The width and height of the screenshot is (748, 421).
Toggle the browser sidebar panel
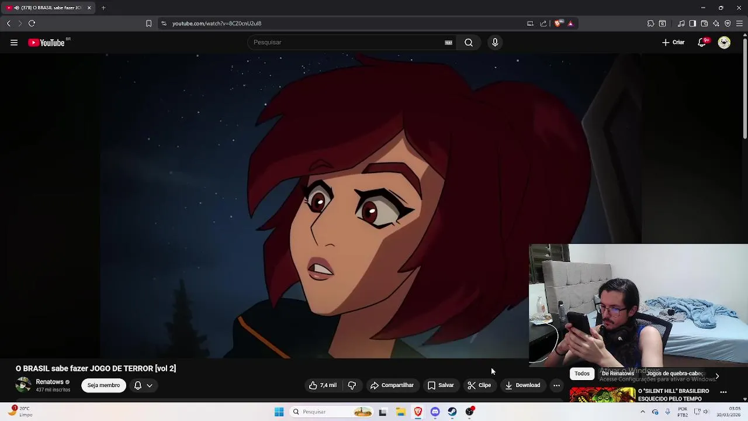click(x=692, y=23)
